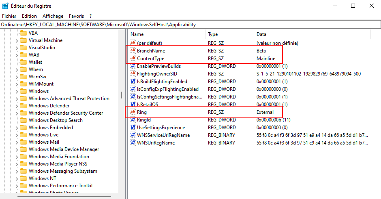This screenshot has width=381, height=199.
Task: Expand the Virtual Machine key
Action: pyautogui.click(x=17, y=41)
